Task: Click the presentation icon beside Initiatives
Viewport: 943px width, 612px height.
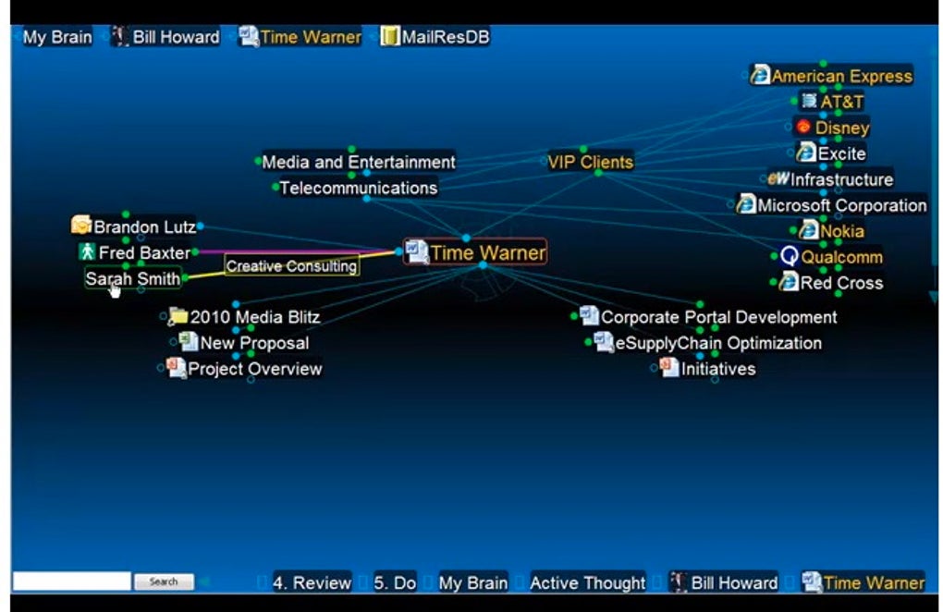Action: 668,367
